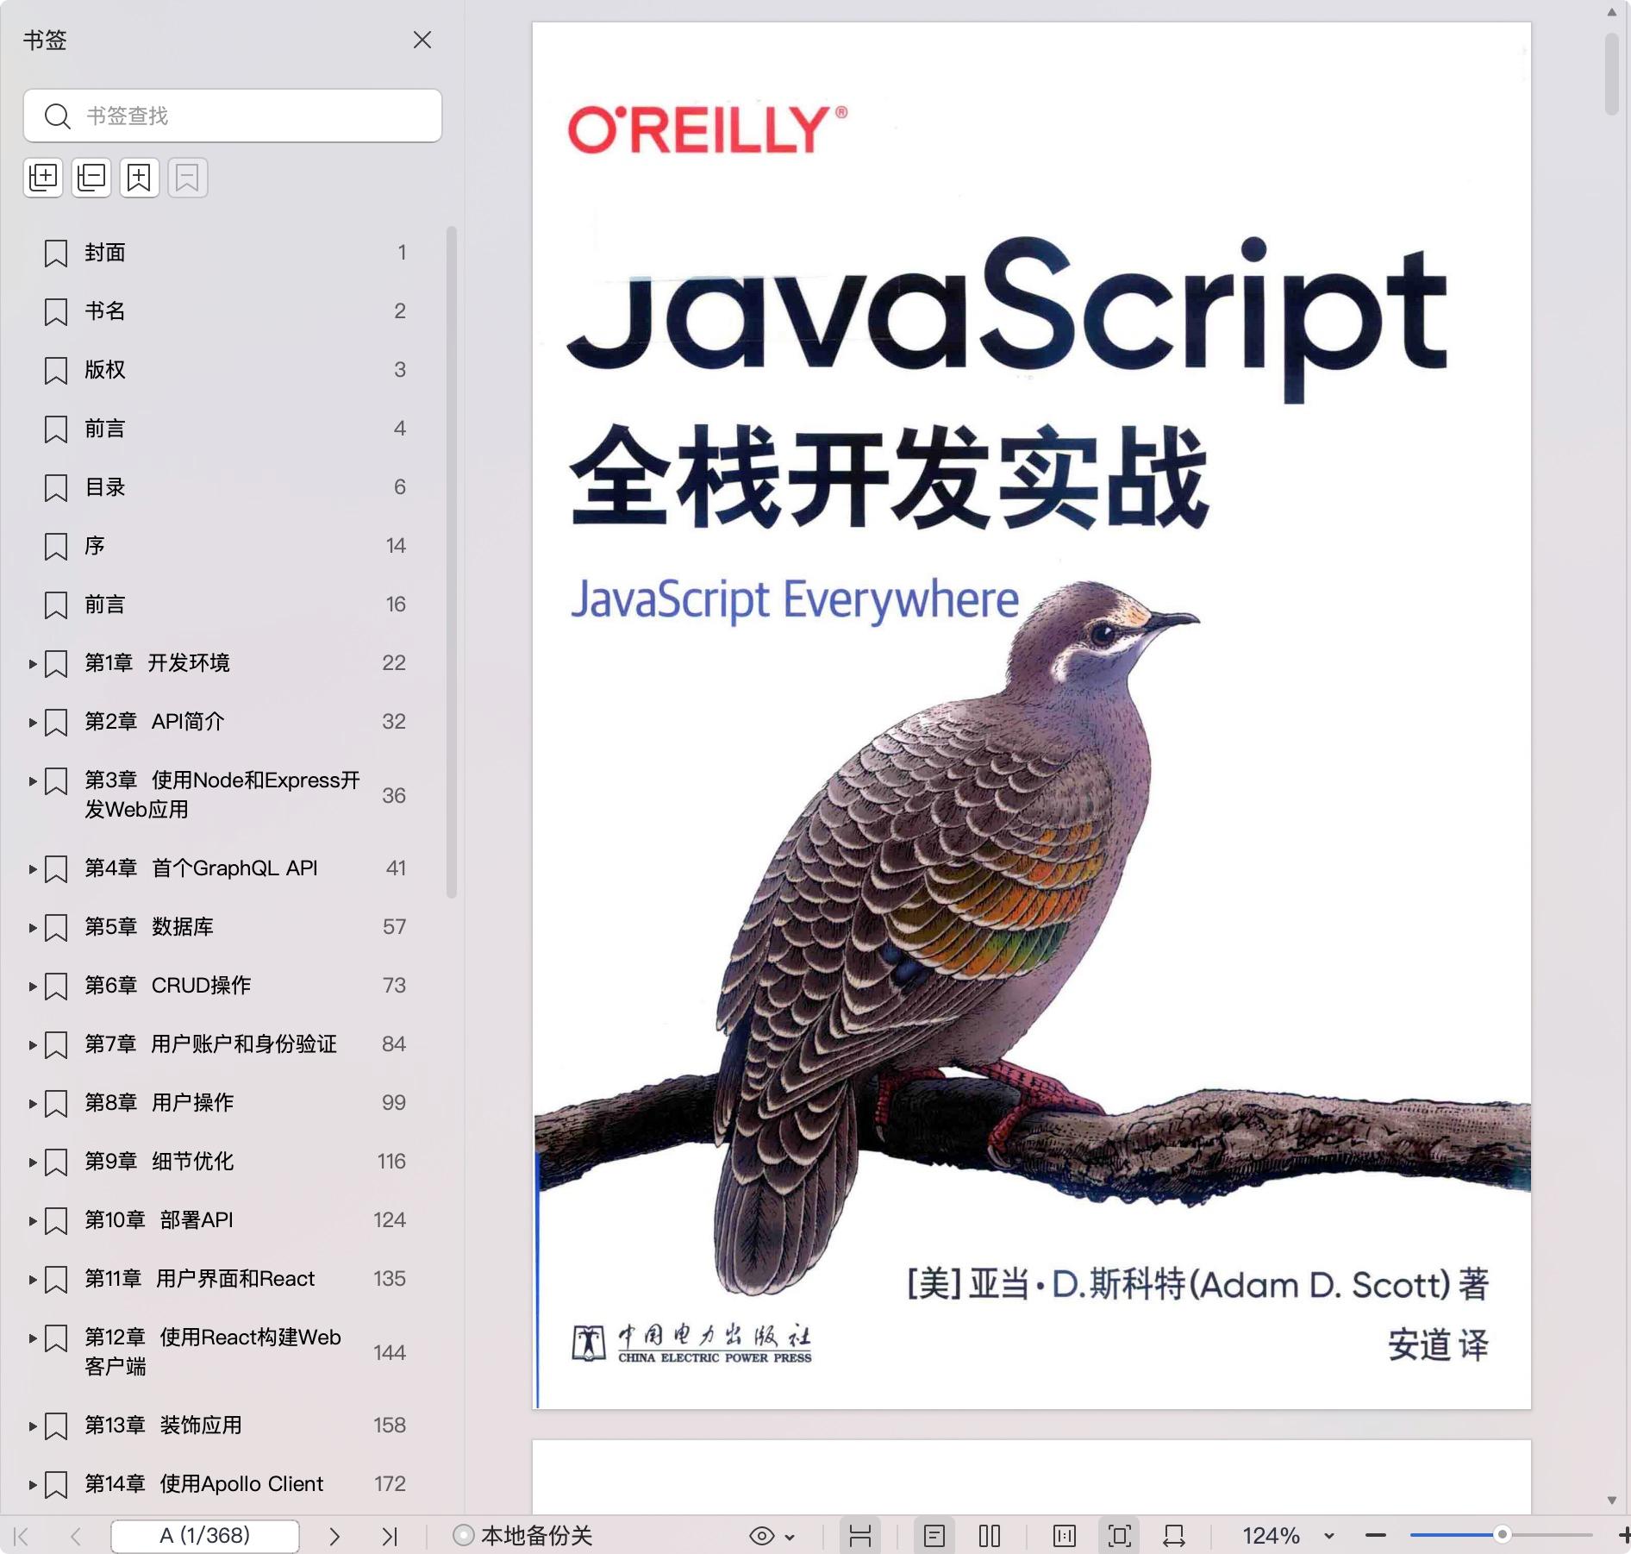Jump to the last page
Image resolution: width=1631 pixels, height=1554 pixels.
coord(390,1536)
